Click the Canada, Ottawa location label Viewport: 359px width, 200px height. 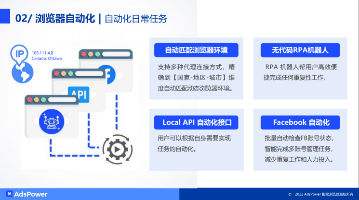47,59
